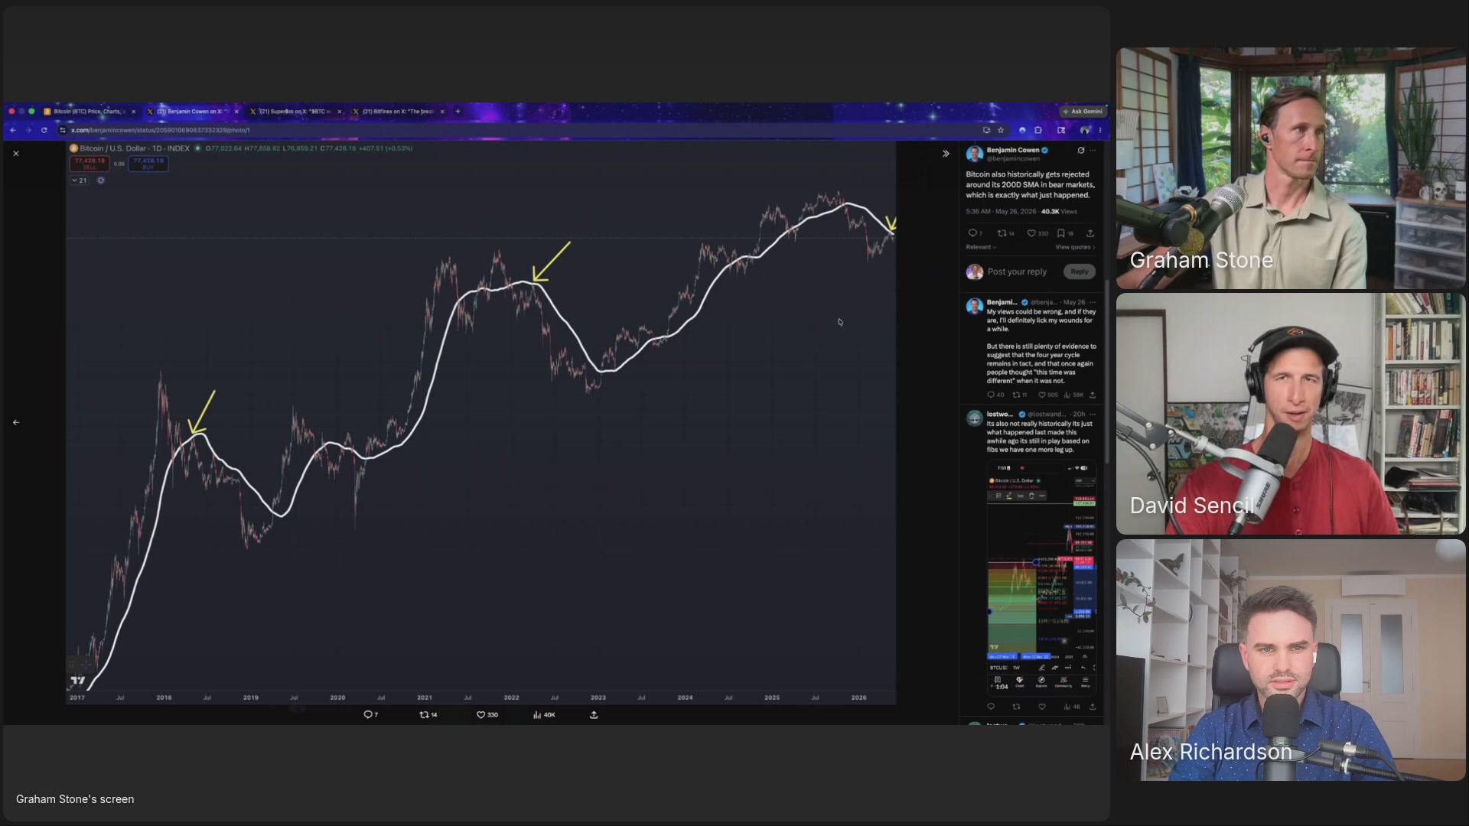Screen dimensions: 1469x826
Task: Click the x.com address bar URL
Action: 161,131
